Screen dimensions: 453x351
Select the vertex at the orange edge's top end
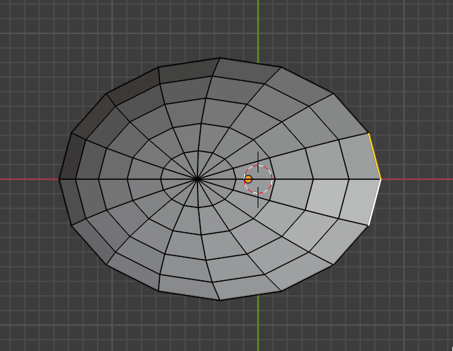(x=369, y=133)
